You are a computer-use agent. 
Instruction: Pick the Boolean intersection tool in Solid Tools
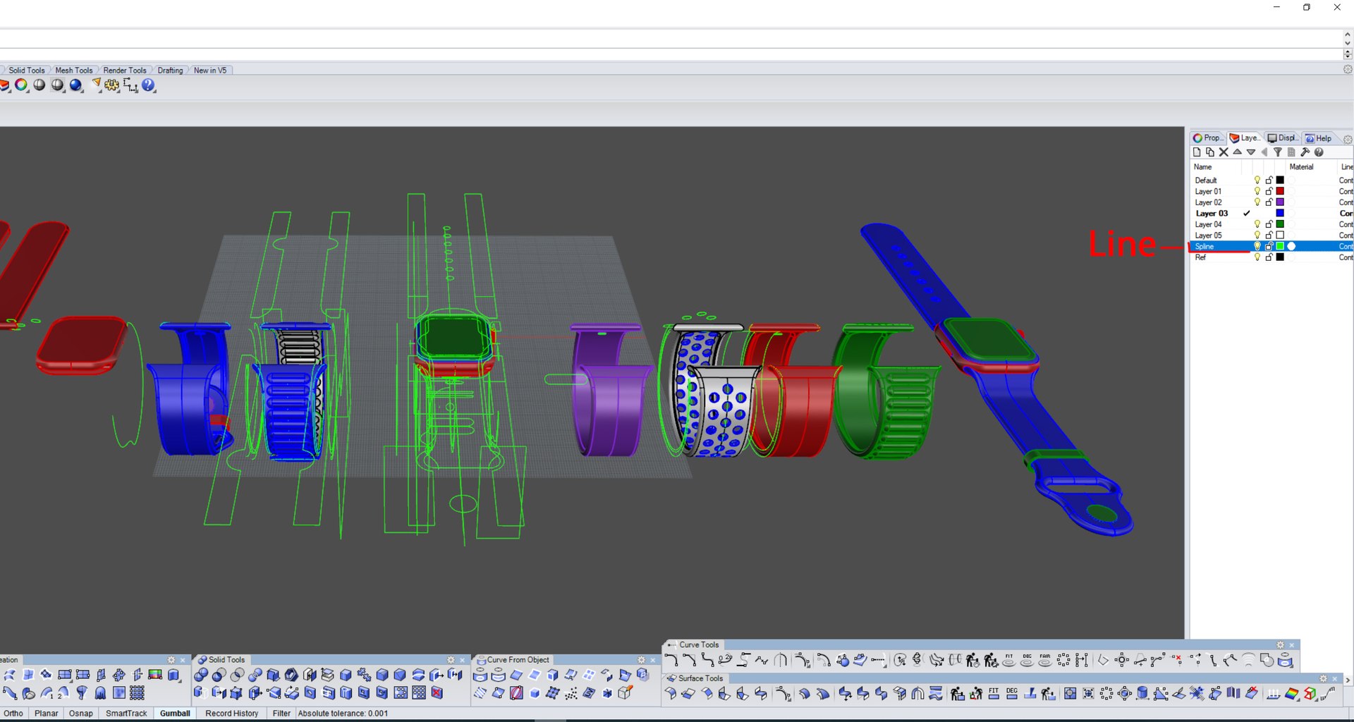[238, 675]
